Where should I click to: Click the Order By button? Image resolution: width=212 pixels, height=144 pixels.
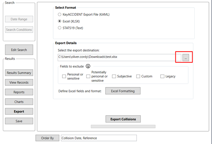point(47,138)
